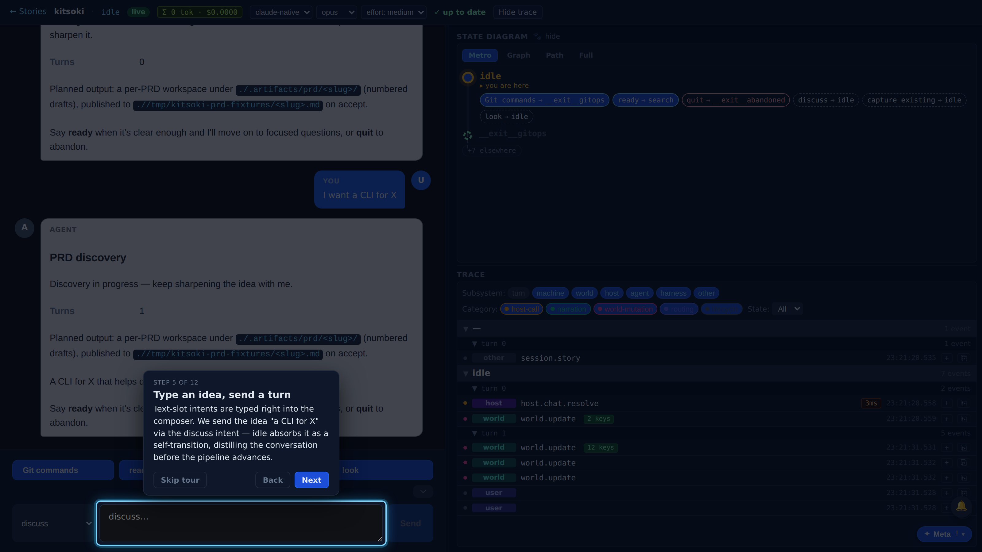The width and height of the screenshot is (982, 552).
Task: Click Skip tour
Action: (180, 480)
